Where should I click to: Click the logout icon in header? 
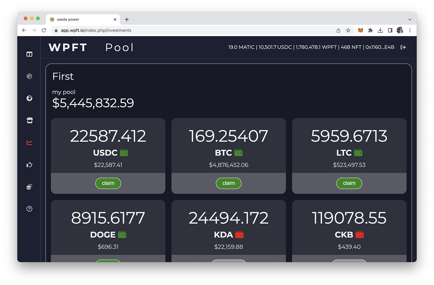coord(403,47)
